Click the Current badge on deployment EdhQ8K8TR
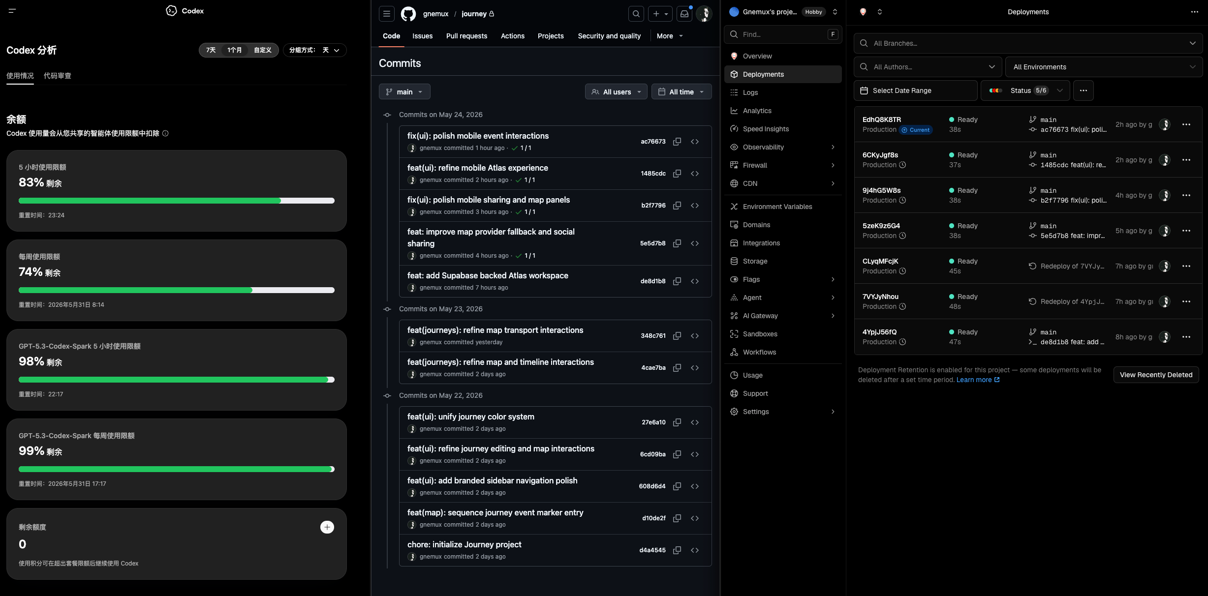Image resolution: width=1208 pixels, height=596 pixels. [x=916, y=130]
